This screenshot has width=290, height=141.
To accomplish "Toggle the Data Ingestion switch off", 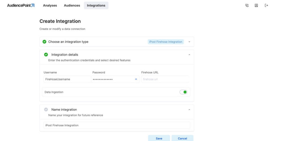I will 184,92.
